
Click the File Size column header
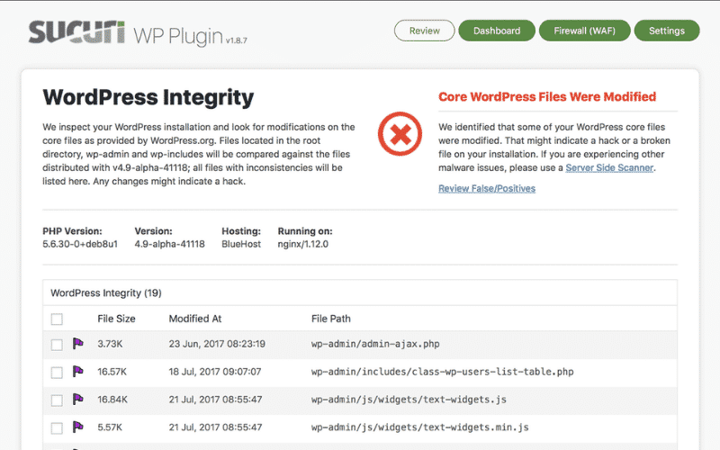(x=116, y=319)
